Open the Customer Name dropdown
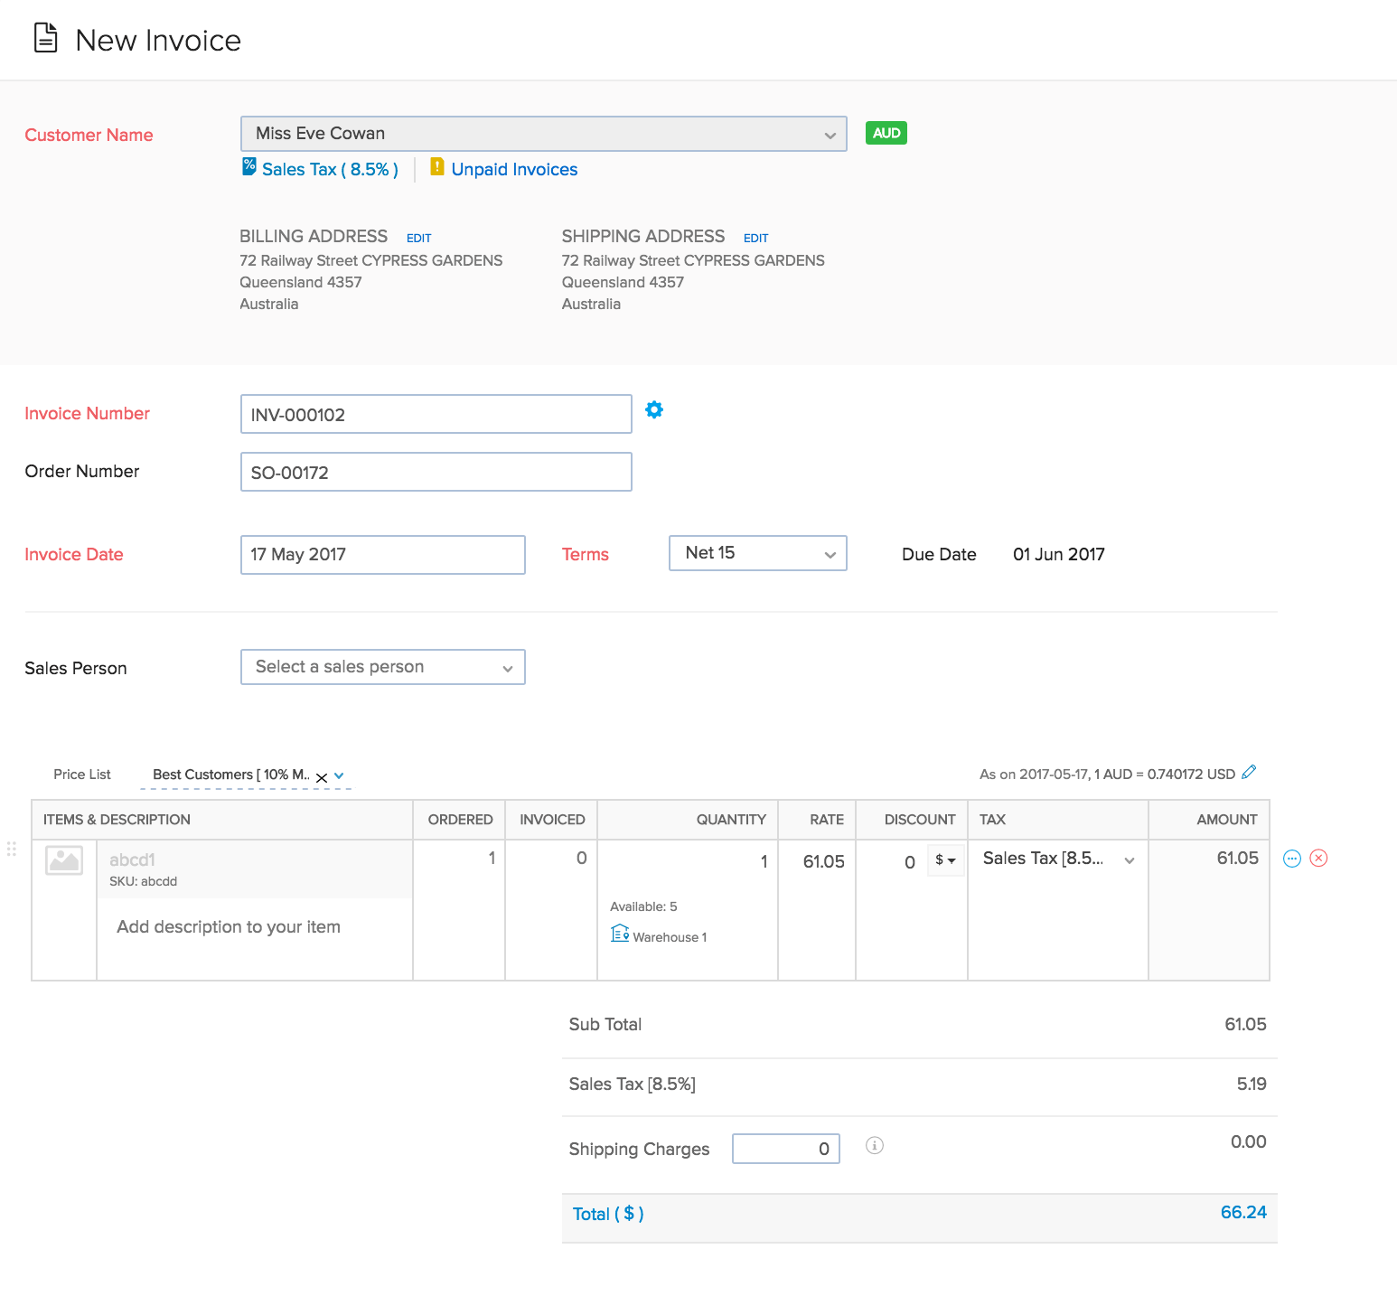 [x=830, y=134]
